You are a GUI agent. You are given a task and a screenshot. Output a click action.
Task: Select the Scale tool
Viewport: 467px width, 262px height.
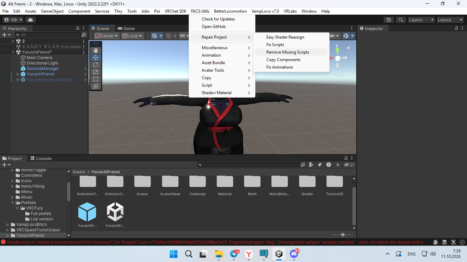click(x=96, y=72)
